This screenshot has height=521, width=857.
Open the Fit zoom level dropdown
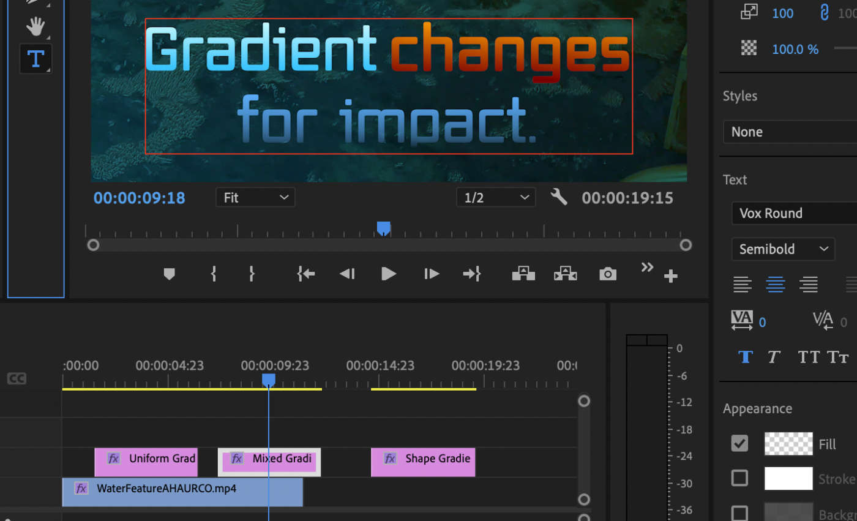coord(255,198)
